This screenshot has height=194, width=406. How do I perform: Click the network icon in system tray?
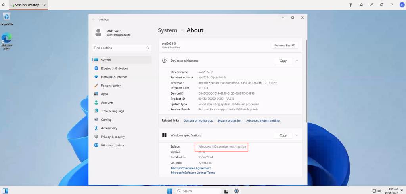374,191
